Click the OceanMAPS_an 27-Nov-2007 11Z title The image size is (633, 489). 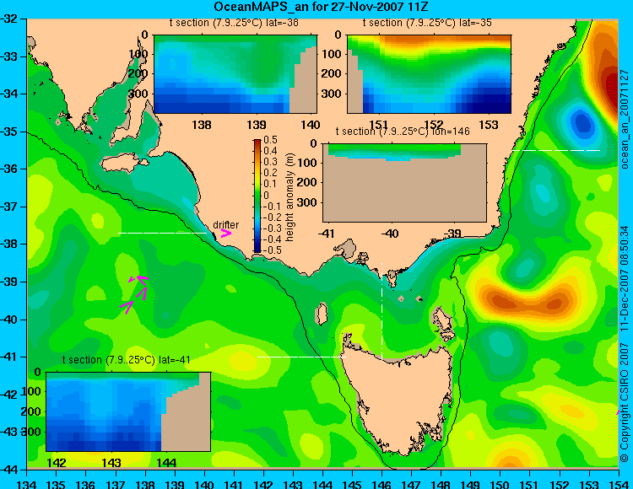321,7
